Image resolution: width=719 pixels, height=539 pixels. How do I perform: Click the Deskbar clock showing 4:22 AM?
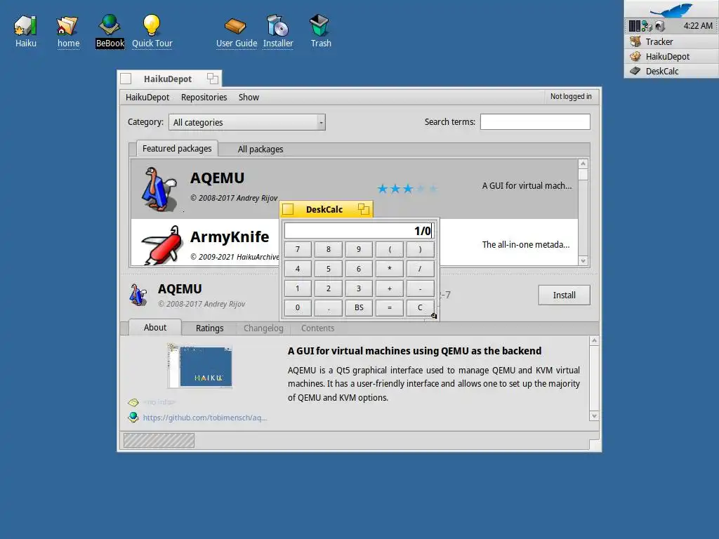click(697, 26)
